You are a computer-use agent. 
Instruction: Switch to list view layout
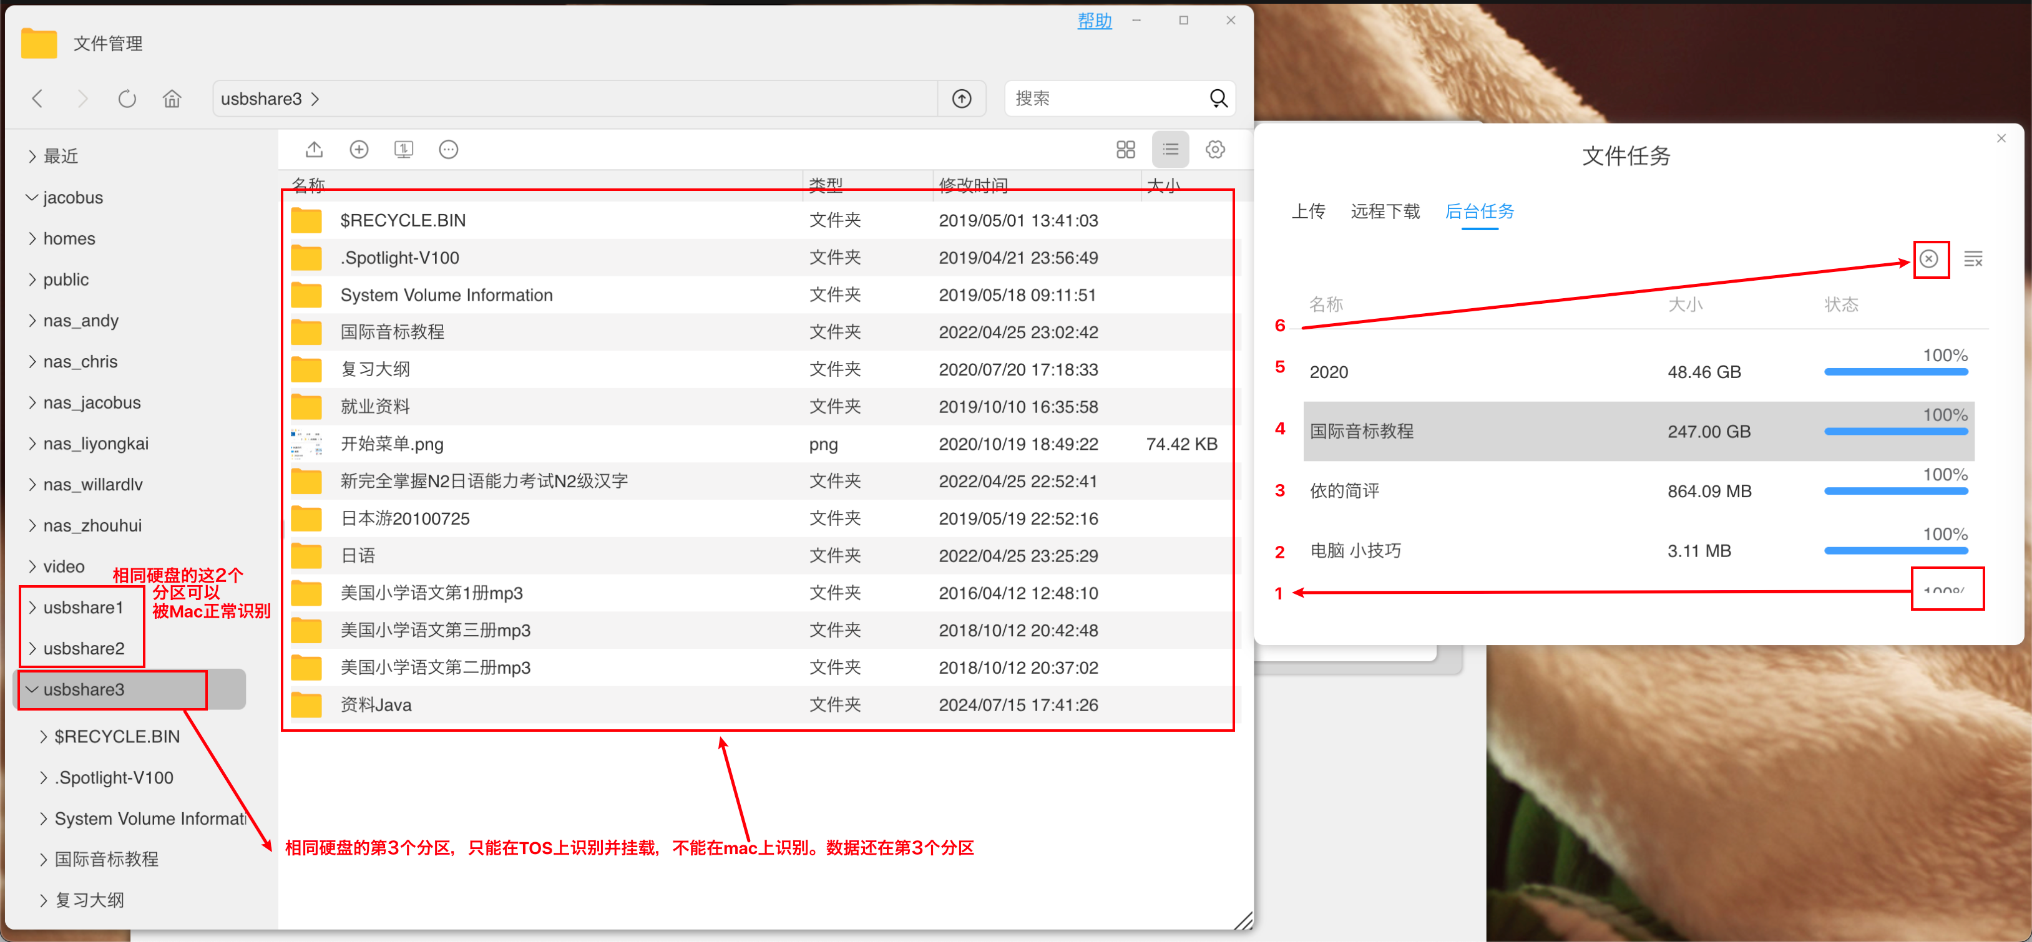pos(1170,149)
